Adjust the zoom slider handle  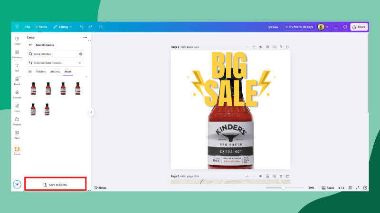coord(283,187)
